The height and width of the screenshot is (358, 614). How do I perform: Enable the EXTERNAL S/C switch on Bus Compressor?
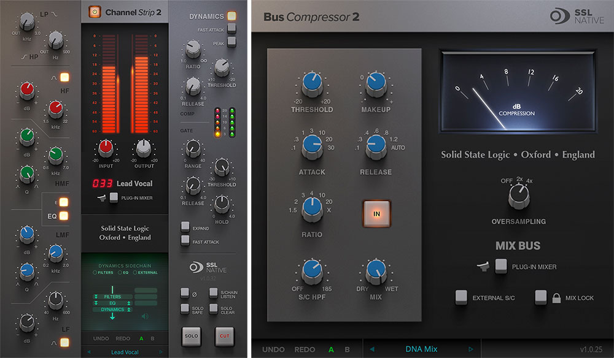[x=461, y=297]
